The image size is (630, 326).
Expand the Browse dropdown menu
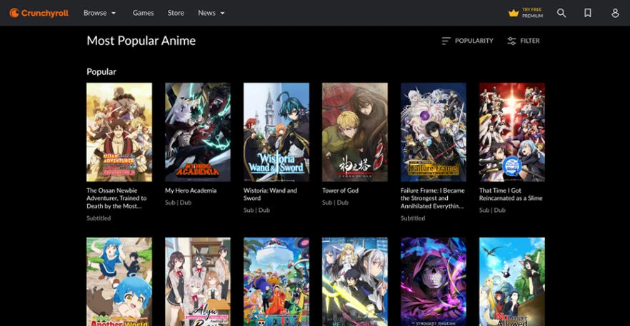coord(100,13)
